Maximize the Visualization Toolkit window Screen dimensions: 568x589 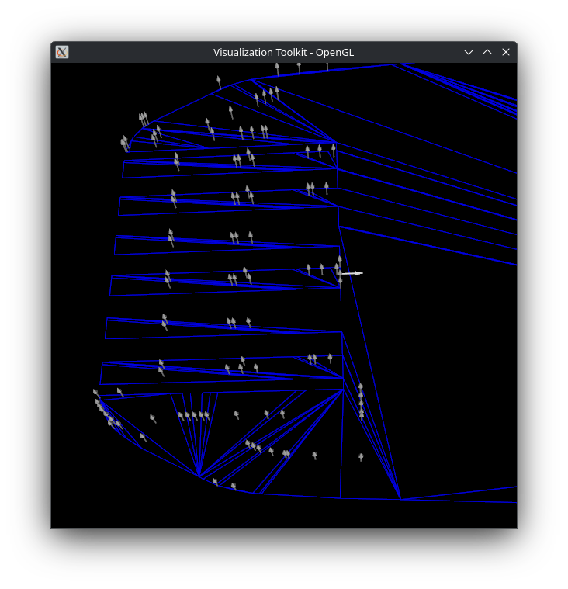487,52
